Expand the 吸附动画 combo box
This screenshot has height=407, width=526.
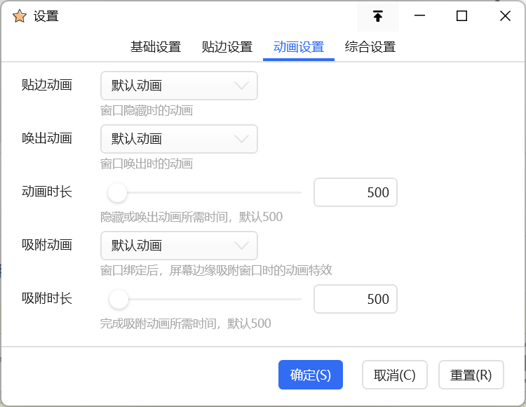pyautogui.click(x=179, y=246)
